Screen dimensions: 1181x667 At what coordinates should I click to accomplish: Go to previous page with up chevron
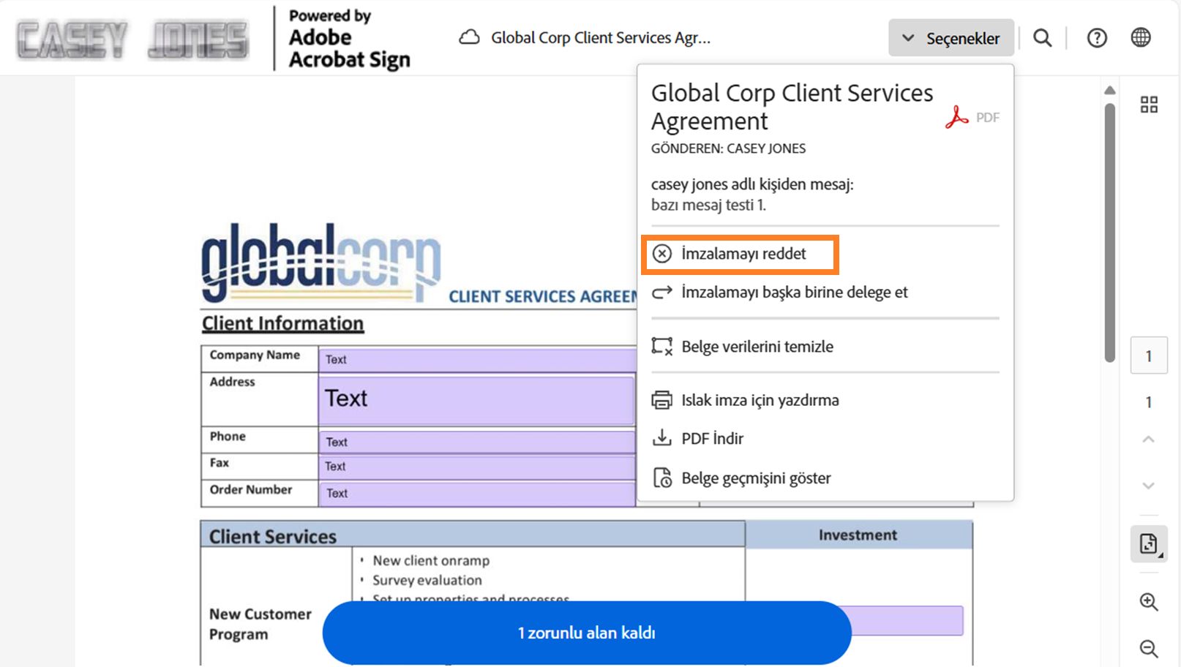1149,440
